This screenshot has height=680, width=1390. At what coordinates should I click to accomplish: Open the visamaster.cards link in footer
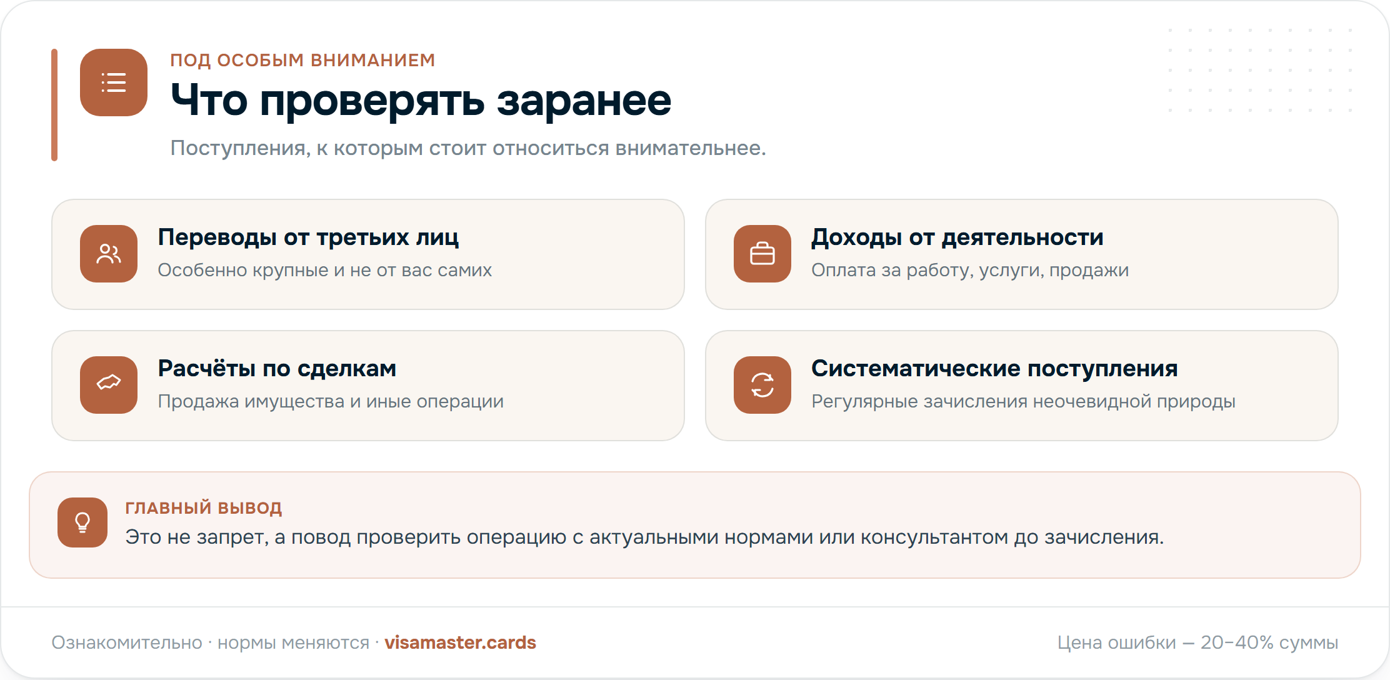[x=460, y=642]
